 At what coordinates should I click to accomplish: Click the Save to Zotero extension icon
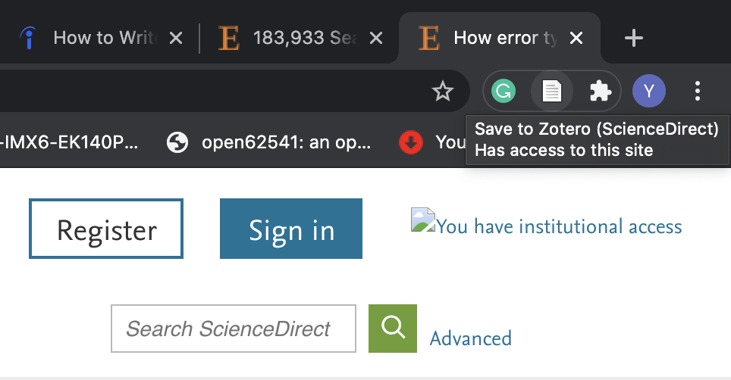pos(551,92)
